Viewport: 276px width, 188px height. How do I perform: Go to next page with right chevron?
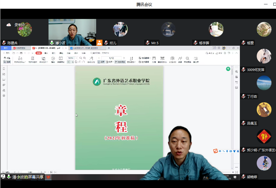(x=124, y=58)
